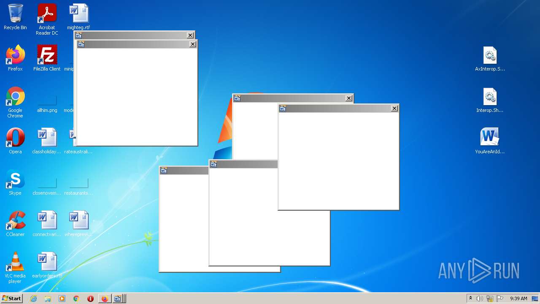The width and height of the screenshot is (540, 304).
Task: Launch VLC media player shortcut
Action: point(15,268)
